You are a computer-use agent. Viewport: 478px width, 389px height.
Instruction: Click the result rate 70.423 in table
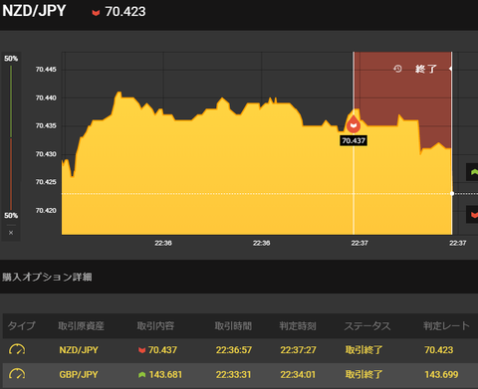coord(439,350)
